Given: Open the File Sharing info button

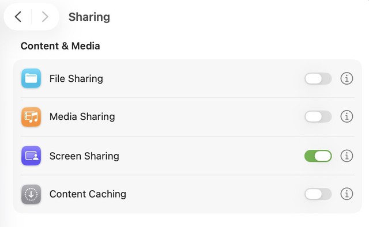Looking at the screenshot, I should pyautogui.click(x=347, y=78).
